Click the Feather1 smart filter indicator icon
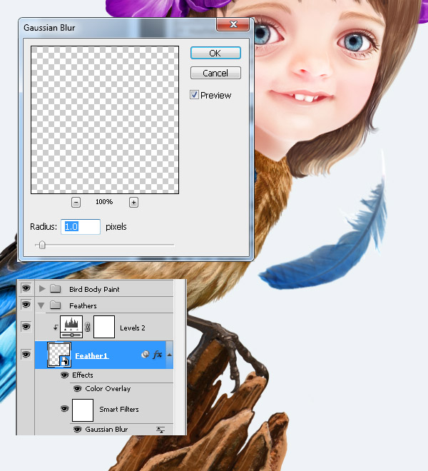 [145, 355]
